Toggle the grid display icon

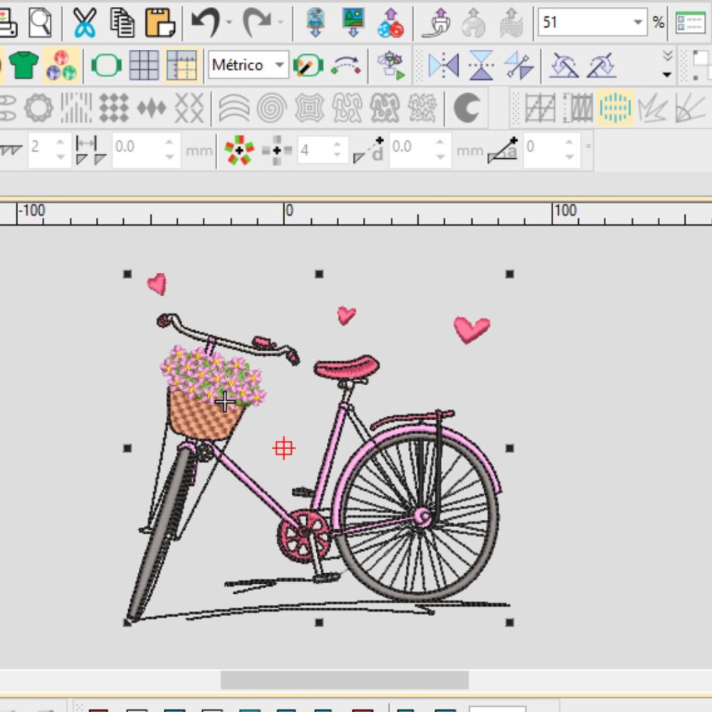(x=144, y=66)
